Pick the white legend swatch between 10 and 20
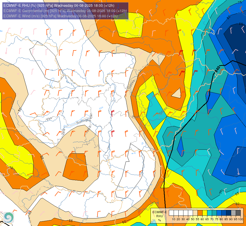The width and height of the screenshot is (246, 226). pyautogui.click(x=176, y=213)
